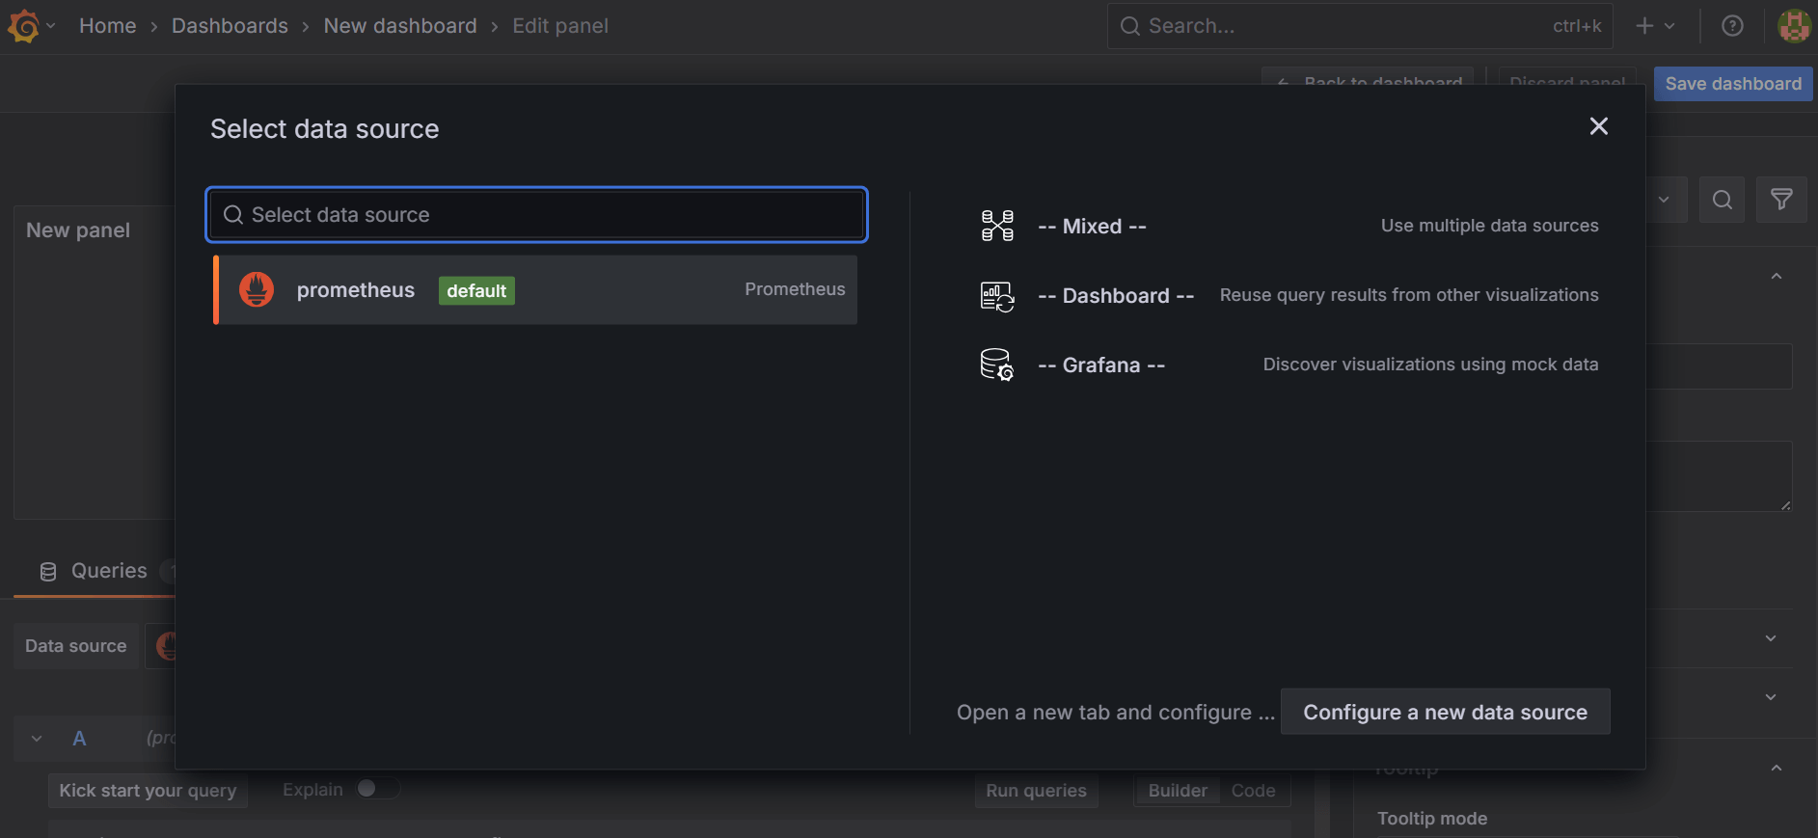Choose the -- Grafana -- data source

[1288, 365]
